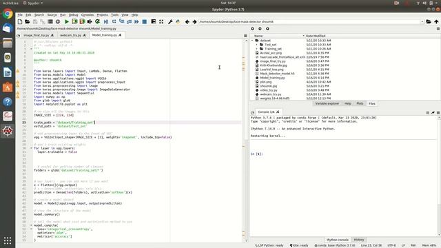This screenshot has height=248, width=441.
Task: Select the IPython console tab
Action: tap(337, 240)
